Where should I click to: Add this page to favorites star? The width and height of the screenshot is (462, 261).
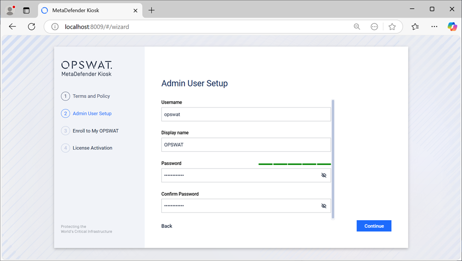[392, 27]
